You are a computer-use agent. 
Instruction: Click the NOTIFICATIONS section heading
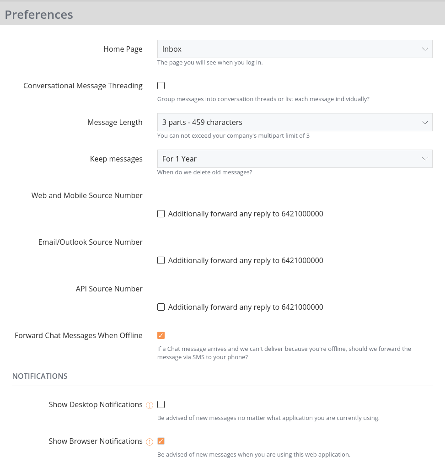(40, 376)
